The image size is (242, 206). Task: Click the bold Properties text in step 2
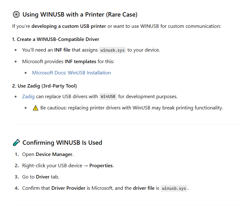[x=101, y=166]
